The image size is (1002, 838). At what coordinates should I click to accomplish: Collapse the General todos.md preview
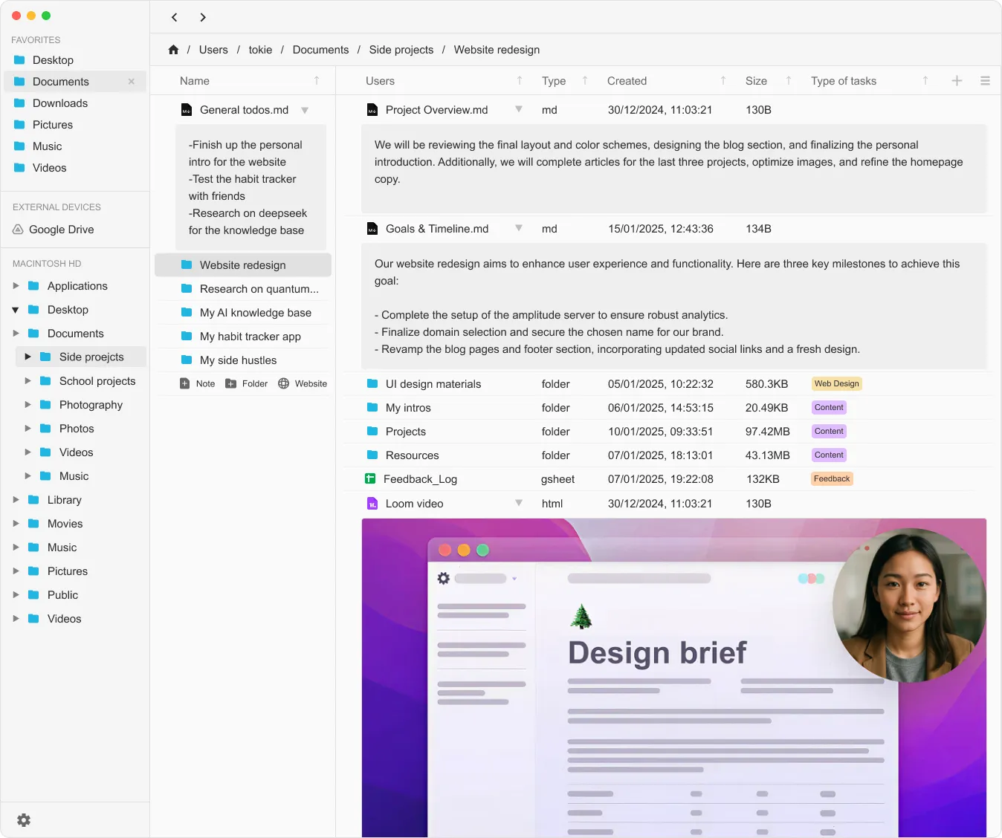305,110
